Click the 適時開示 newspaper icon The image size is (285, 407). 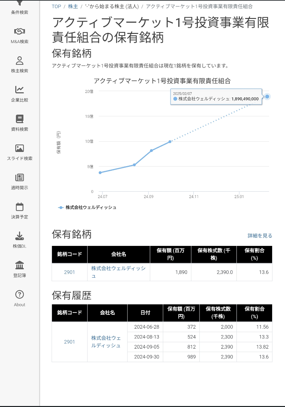pos(19,177)
